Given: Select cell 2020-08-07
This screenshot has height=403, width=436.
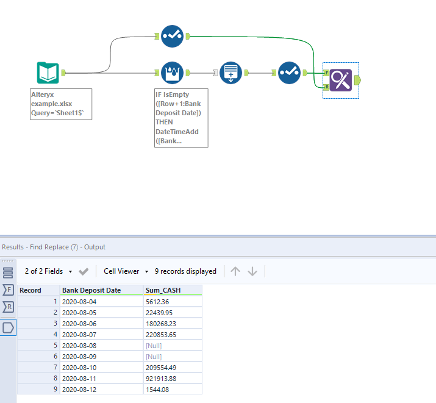Looking at the screenshot, I should point(101,335).
